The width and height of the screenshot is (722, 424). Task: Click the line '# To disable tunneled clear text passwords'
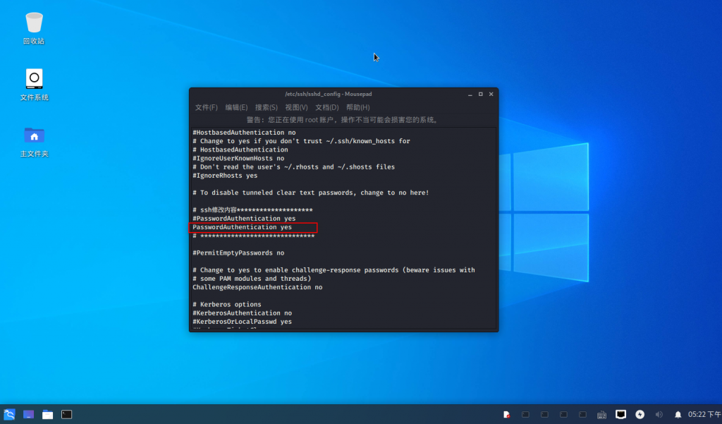pyautogui.click(x=311, y=193)
